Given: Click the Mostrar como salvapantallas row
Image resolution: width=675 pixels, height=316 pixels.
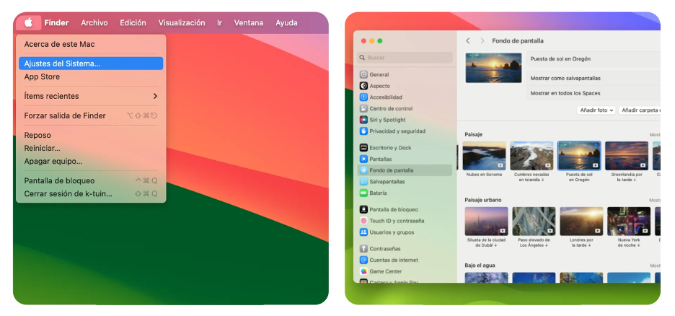Looking at the screenshot, I should coord(594,79).
